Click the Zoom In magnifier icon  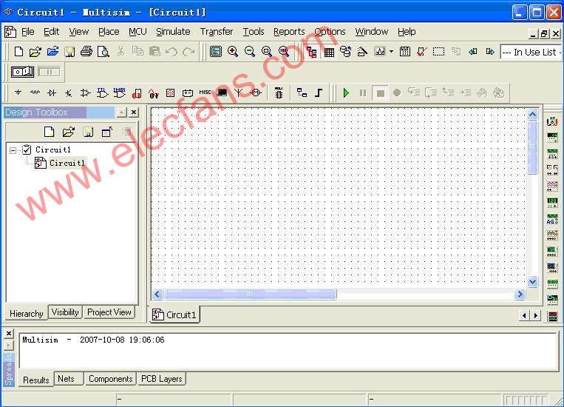tap(233, 52)
